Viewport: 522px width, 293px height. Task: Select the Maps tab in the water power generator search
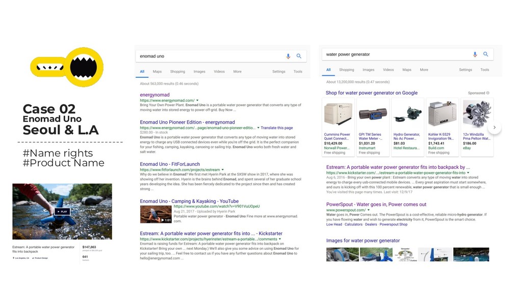pos(407,70)
